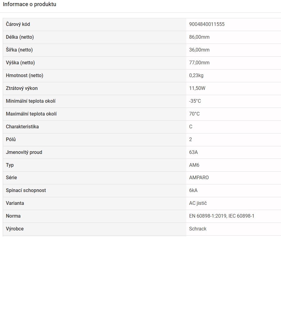Click the 'Hmotnost (netto)' label
281x317 pixels.
(25, 76)
